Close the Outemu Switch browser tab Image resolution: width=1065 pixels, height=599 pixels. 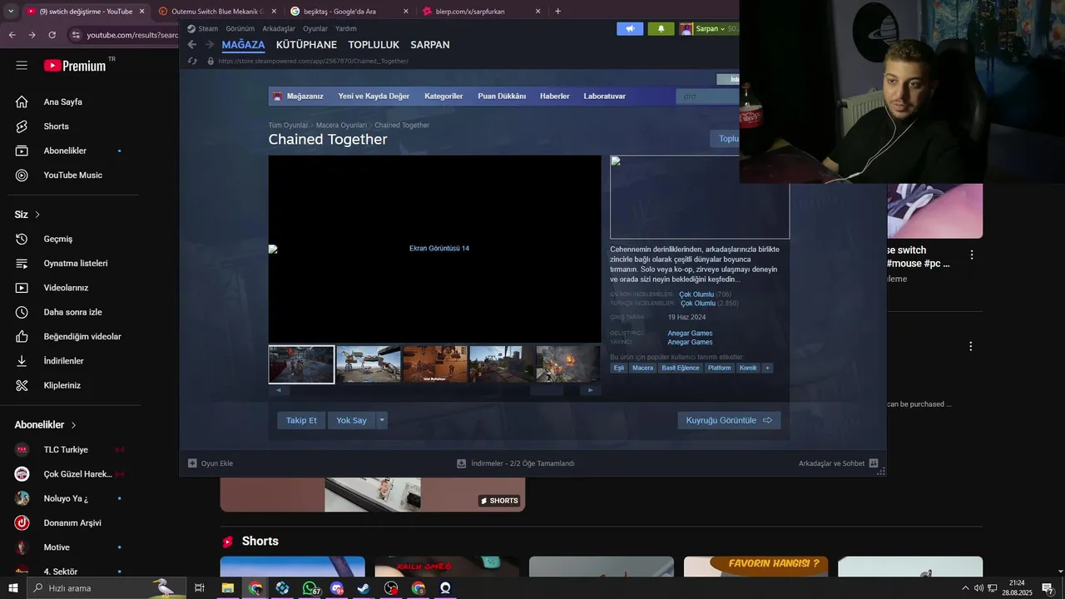point(274,12)
